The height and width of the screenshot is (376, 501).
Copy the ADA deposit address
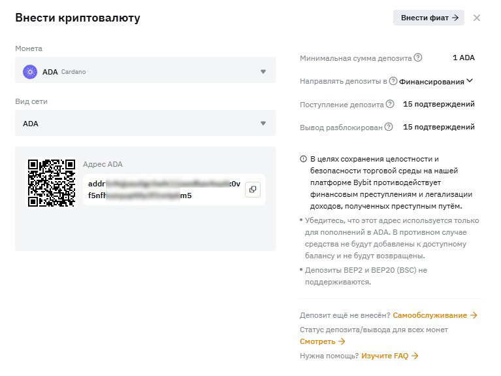[252, 190]
